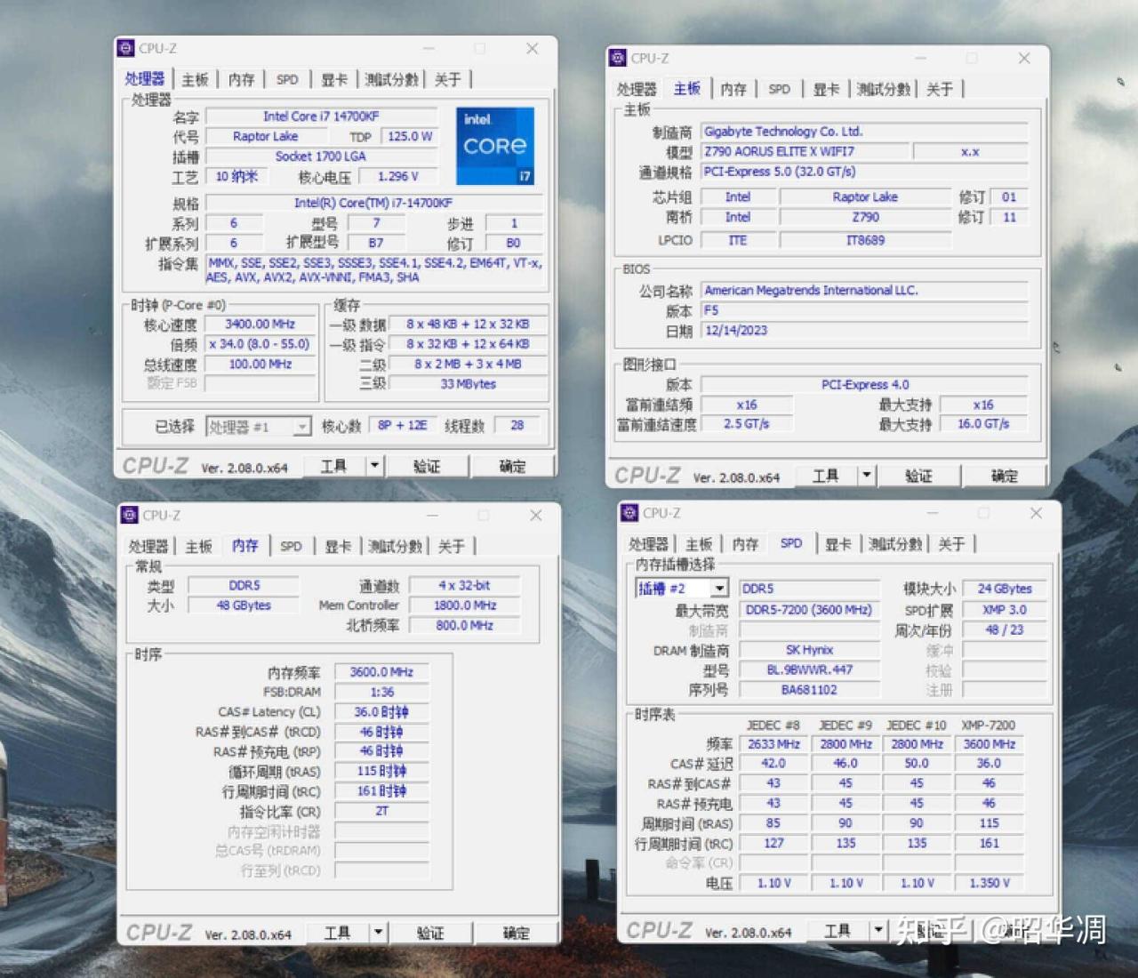Image resolution: width=1138 pixels, height=978 pixels.
Task: Click the SPD extension value "XMP 3.0"
Action: point(1005,610)
